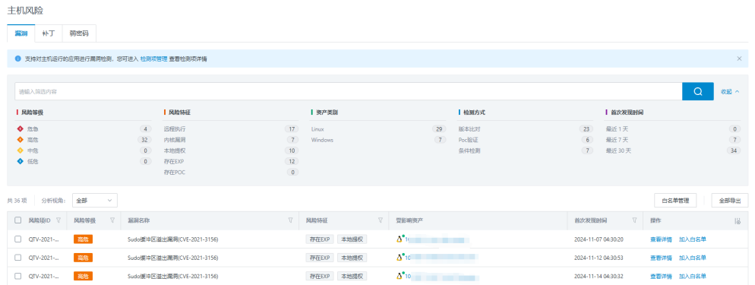Switch to the 补丁 tab

[x=49, y=33]
